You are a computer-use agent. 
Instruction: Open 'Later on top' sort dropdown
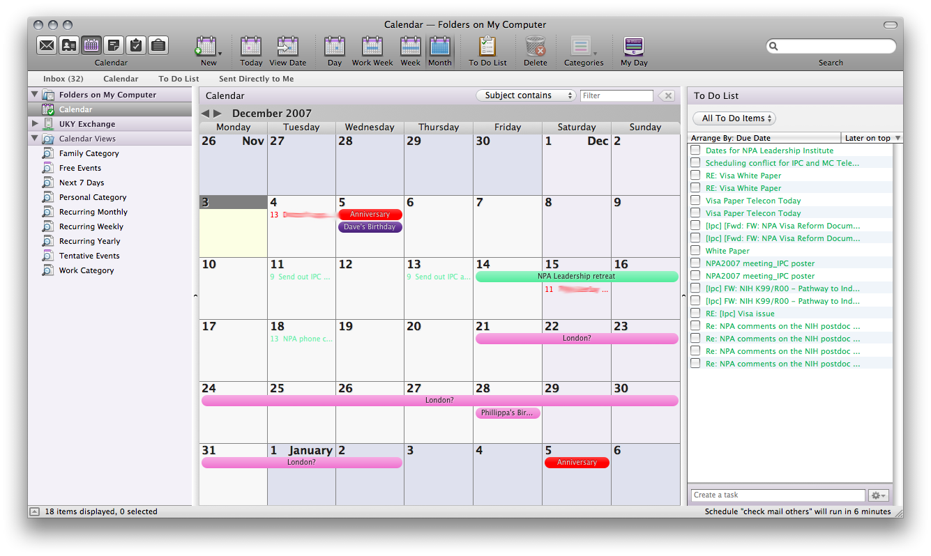point(872,138)
